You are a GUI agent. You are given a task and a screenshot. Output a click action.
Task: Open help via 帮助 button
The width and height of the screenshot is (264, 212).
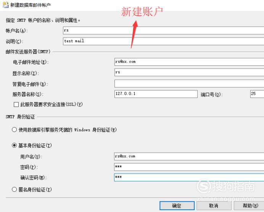click(x=249, y=205)
